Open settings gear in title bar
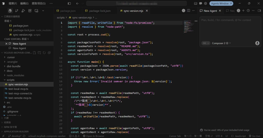 205,3
